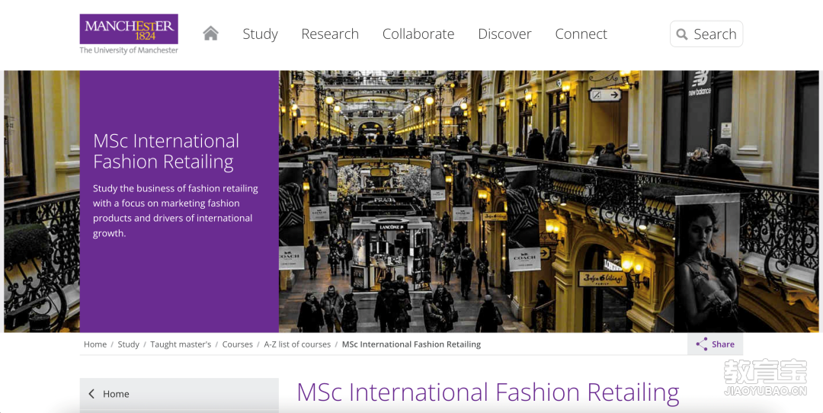Click MSc International Fashion Retailing breadcrumb text
The image size is (823, 413).
pos(411,344)
